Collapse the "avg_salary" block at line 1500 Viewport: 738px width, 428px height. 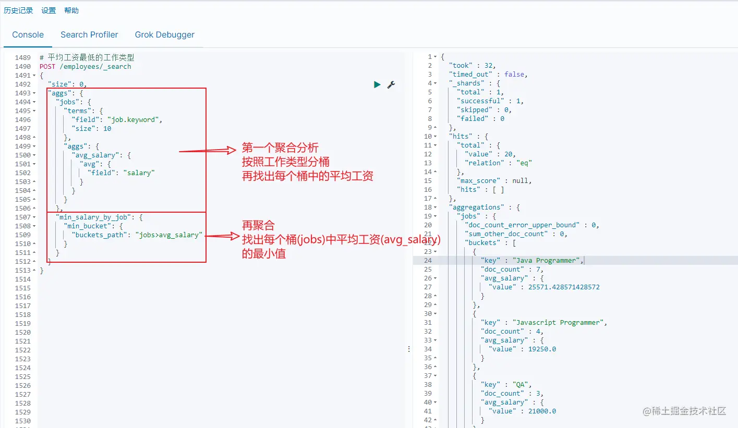point(34,155)
